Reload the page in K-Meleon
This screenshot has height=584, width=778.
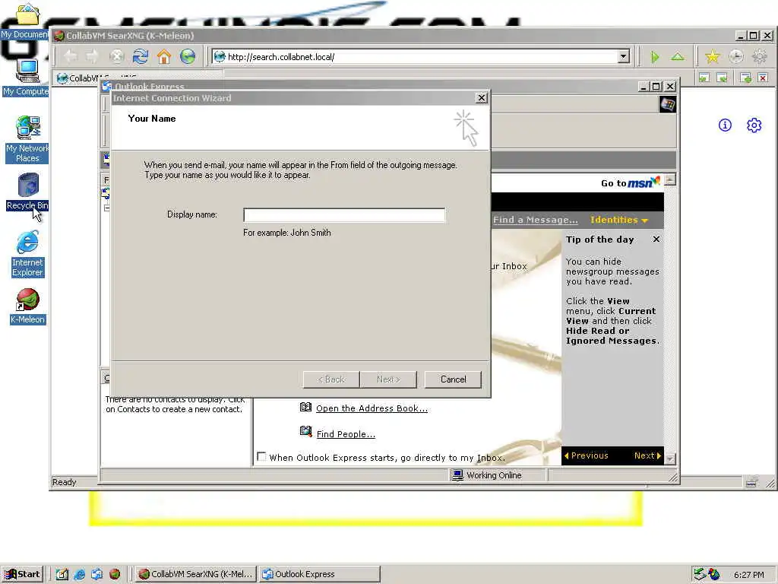[x=141, y=56]
